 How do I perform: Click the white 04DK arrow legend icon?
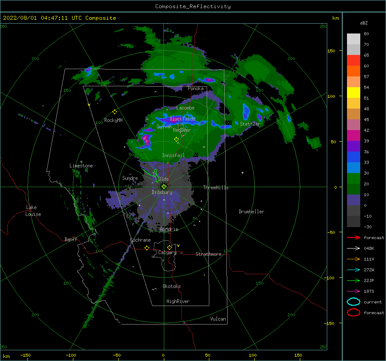353,248
